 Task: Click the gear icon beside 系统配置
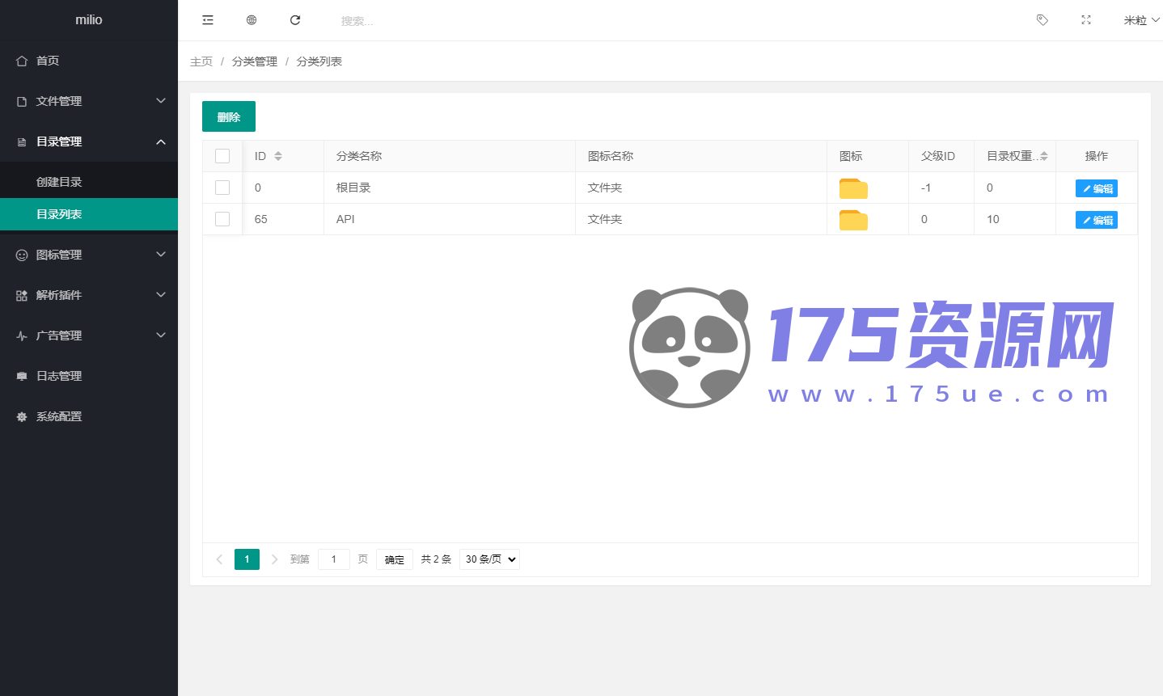click(22, 416)
